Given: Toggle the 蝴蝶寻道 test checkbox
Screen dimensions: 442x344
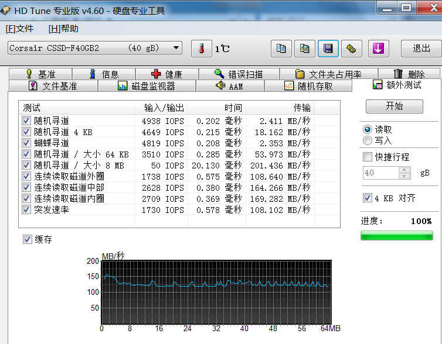Looking at the screenshot, I should tap(26, 143).
